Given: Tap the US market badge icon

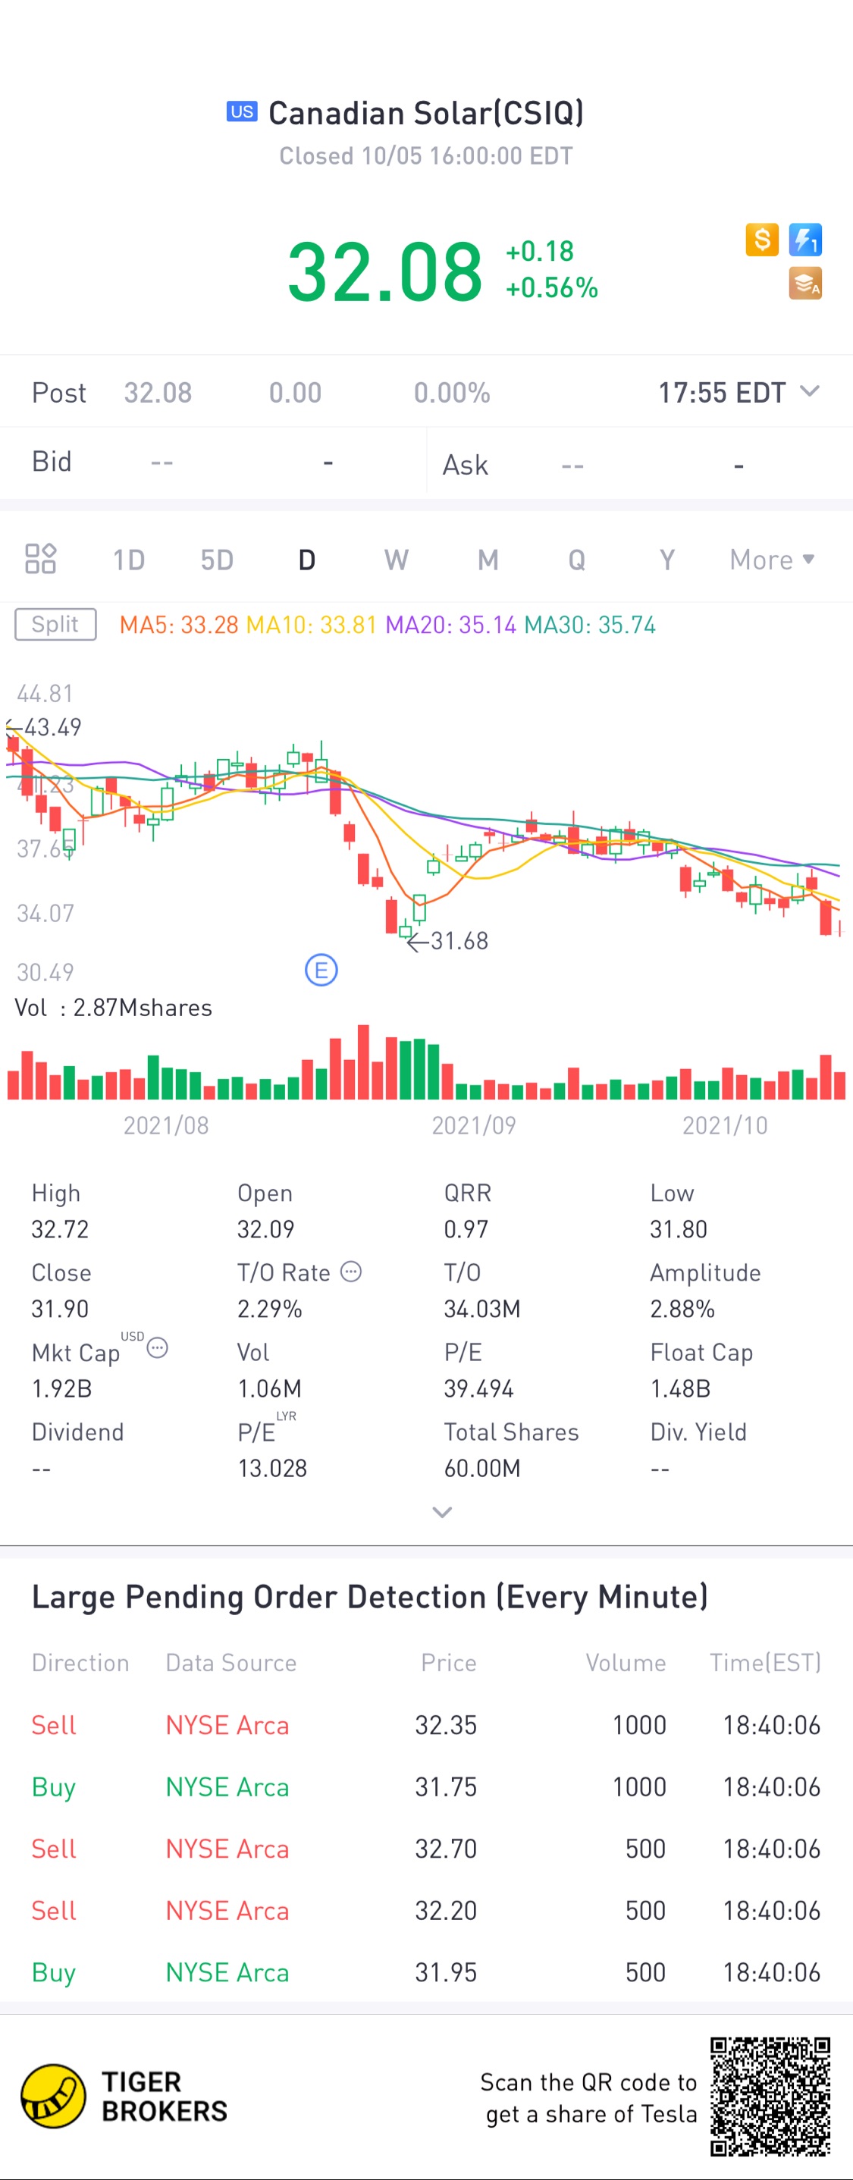Looking at the screenshot, I should [242, 111].
